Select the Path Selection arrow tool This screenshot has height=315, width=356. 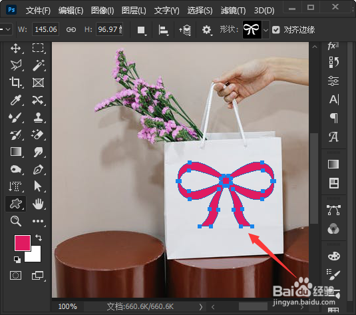click(38, 186)
